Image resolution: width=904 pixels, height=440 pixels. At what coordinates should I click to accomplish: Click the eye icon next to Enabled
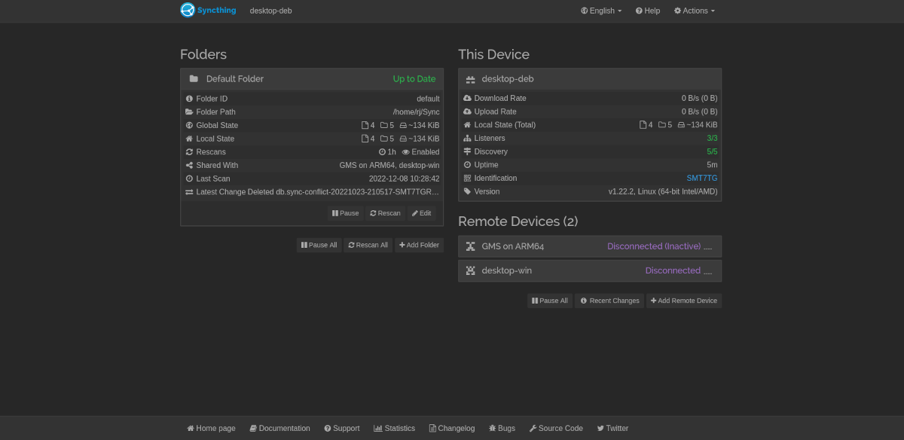[406, 151]
